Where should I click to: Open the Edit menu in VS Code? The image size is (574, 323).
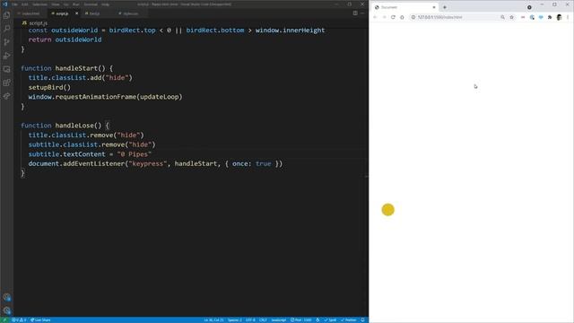click(24, 4)
